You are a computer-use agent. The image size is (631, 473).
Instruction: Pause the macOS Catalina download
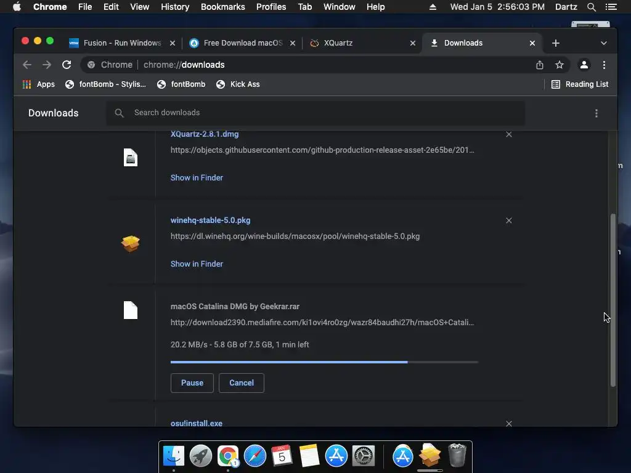pos(192,383)
